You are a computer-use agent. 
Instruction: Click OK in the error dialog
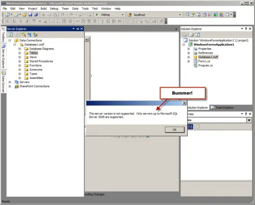point(174,130)
